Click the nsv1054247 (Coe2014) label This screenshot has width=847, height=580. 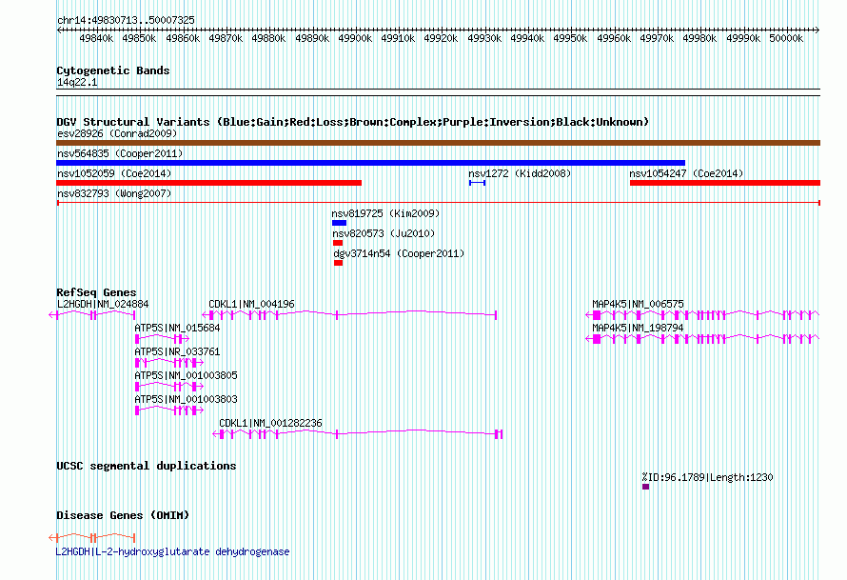pyautogui.click(x=686, y=173)
